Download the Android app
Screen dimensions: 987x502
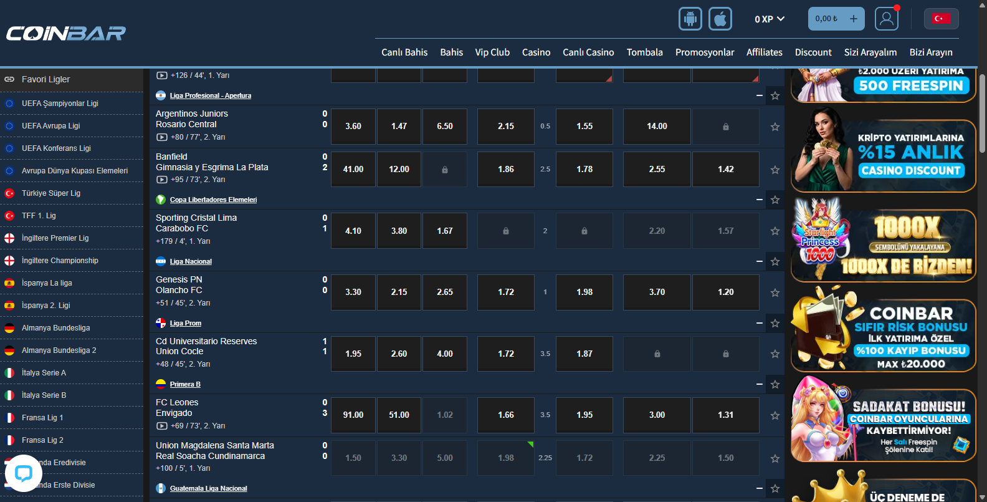(x=690, y=19)
